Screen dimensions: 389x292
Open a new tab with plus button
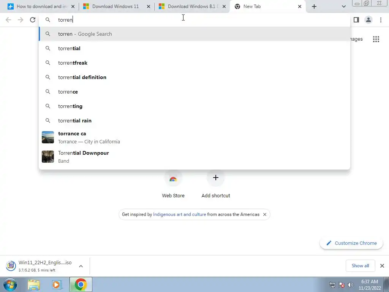click(314, 7)
